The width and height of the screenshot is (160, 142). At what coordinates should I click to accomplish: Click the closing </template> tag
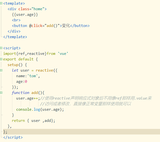tap(15, 37)
